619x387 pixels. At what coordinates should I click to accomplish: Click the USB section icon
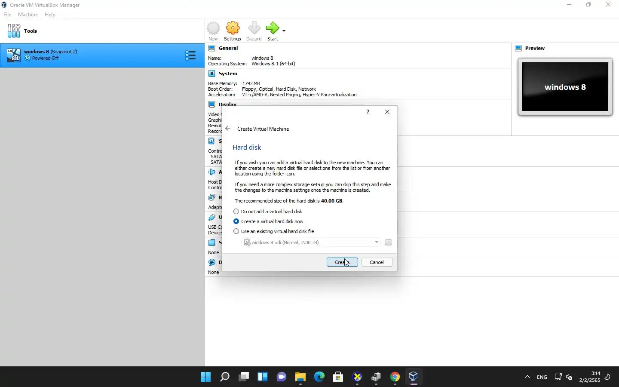click(211, 217)
